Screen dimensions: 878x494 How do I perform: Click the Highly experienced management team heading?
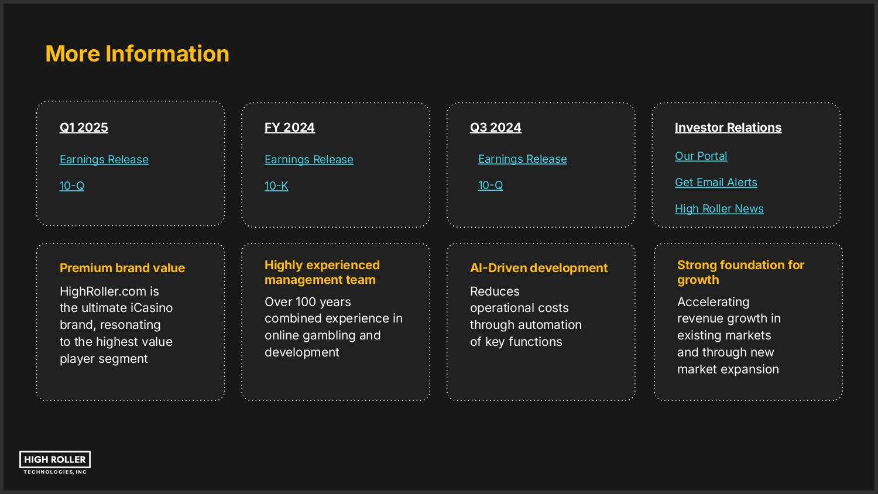tap(321, 272)
